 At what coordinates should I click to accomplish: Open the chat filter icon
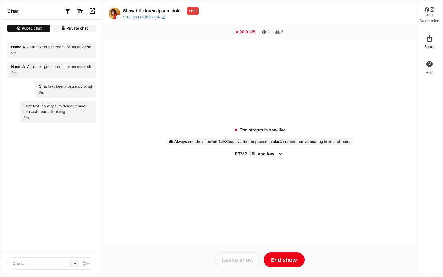click(x=68, y=11)
